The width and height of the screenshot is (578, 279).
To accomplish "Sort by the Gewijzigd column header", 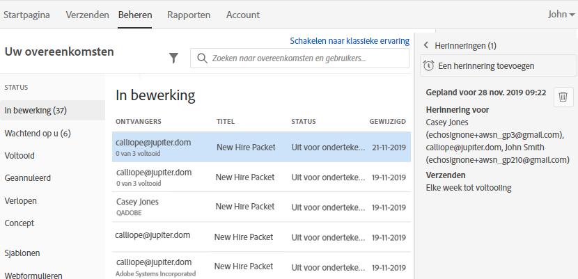I will coord(387,122).
